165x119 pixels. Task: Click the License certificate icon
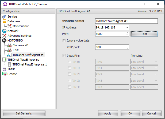pos(4,74)
